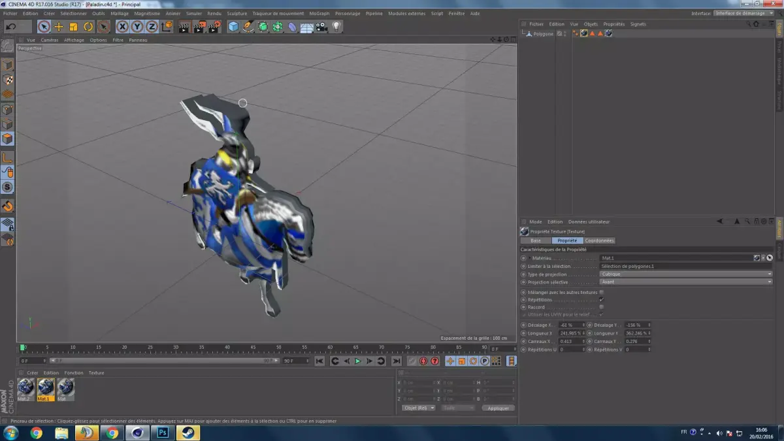Uncheck the Répétitions checkbox
This screenshot has height=441, width=784.
pyautogui.click(x=601, y=300)
